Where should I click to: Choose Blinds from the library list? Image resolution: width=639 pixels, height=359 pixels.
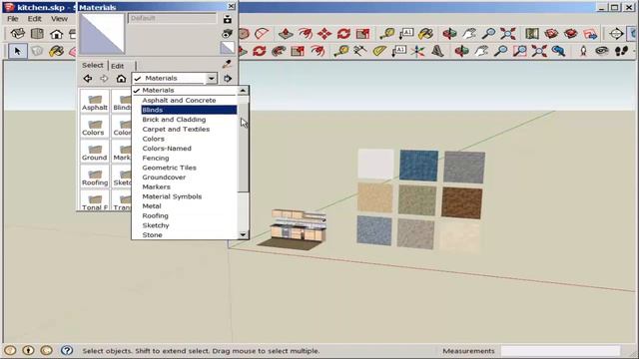click(189, 110)
